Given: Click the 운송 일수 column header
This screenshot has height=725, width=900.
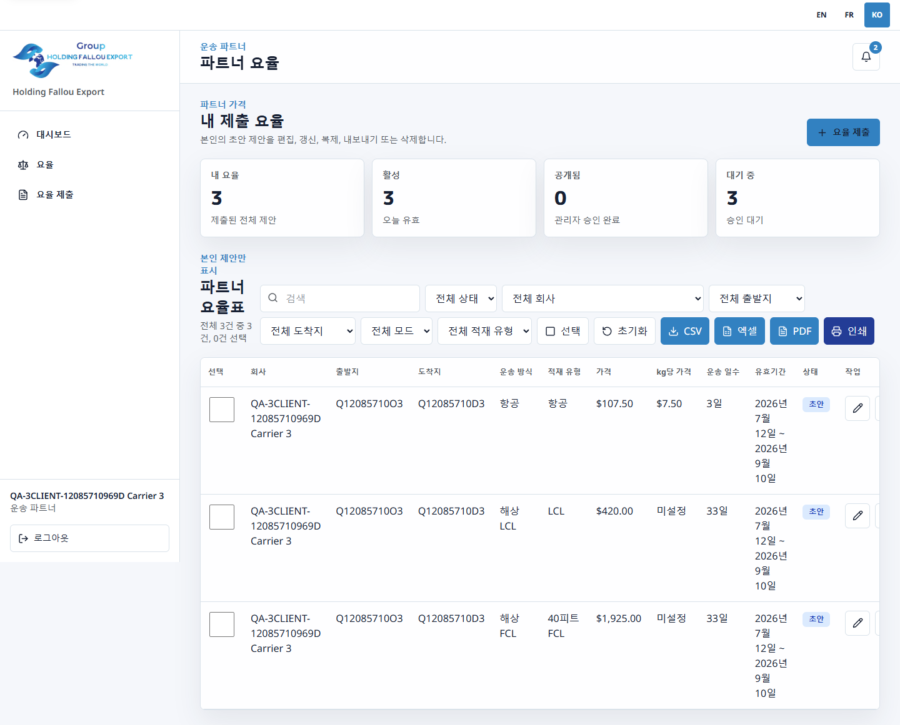Looking at the screenshot, I should pos(723,372).
